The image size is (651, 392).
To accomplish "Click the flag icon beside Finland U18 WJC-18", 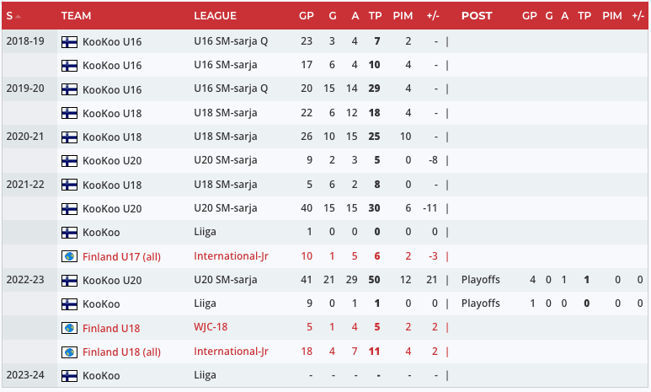I will pyautogui.click(x=69, y=328).
